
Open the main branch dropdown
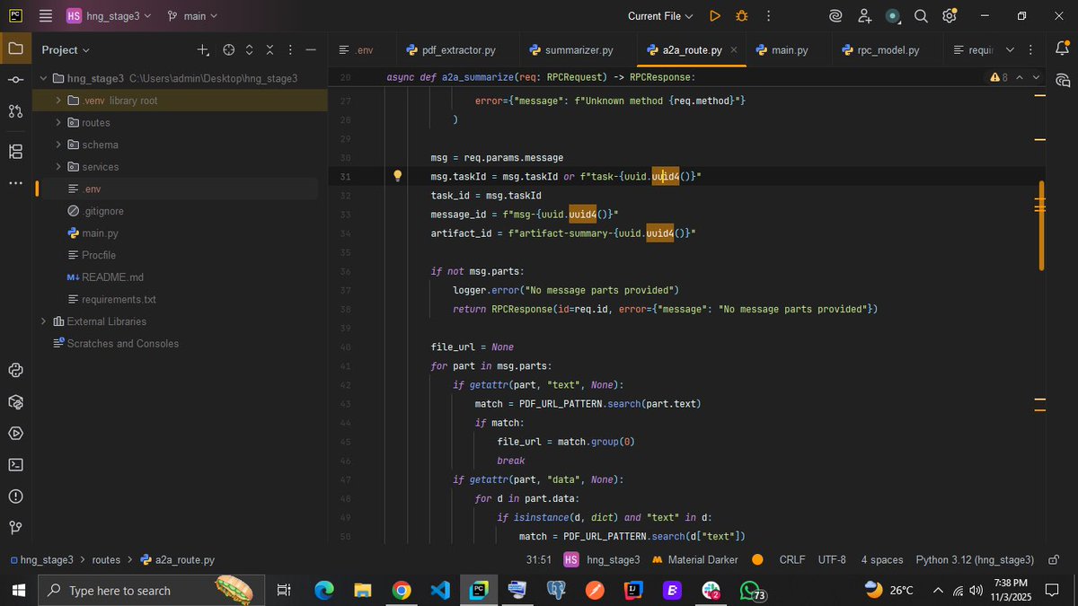pos(192,16)
